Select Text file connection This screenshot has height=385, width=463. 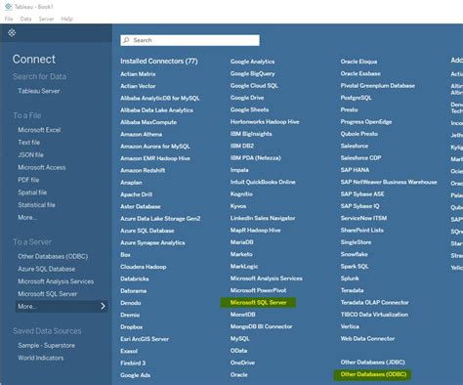[x=29, y=143]
